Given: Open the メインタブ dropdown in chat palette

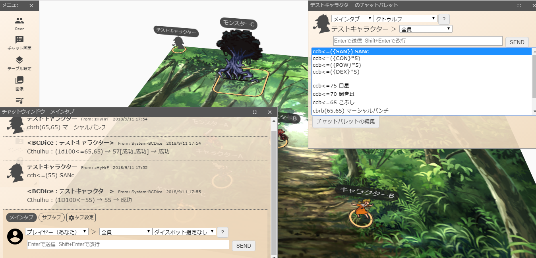Looking at the screenshot, I should pyautogui.click(x=352, y=19).
